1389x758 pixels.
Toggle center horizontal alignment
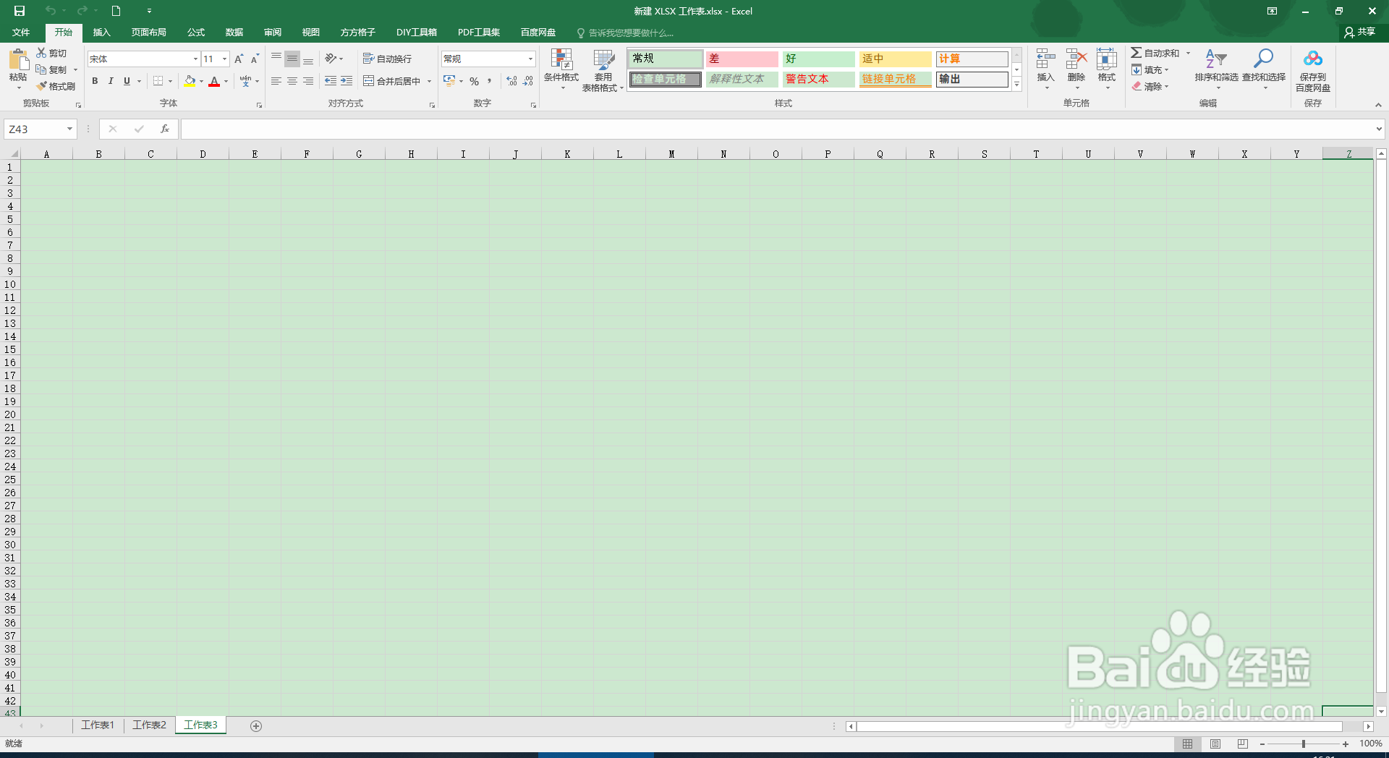[292, 81]
